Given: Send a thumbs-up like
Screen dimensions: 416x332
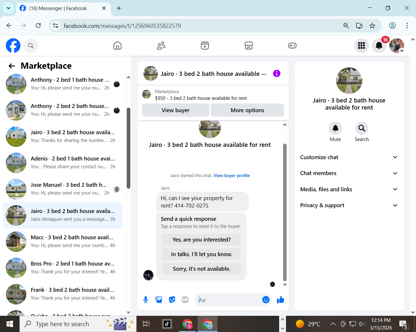Looking at the screenshot, I should [x=280, y=300].
